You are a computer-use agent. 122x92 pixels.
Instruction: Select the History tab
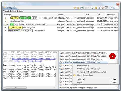pos(9,8)
